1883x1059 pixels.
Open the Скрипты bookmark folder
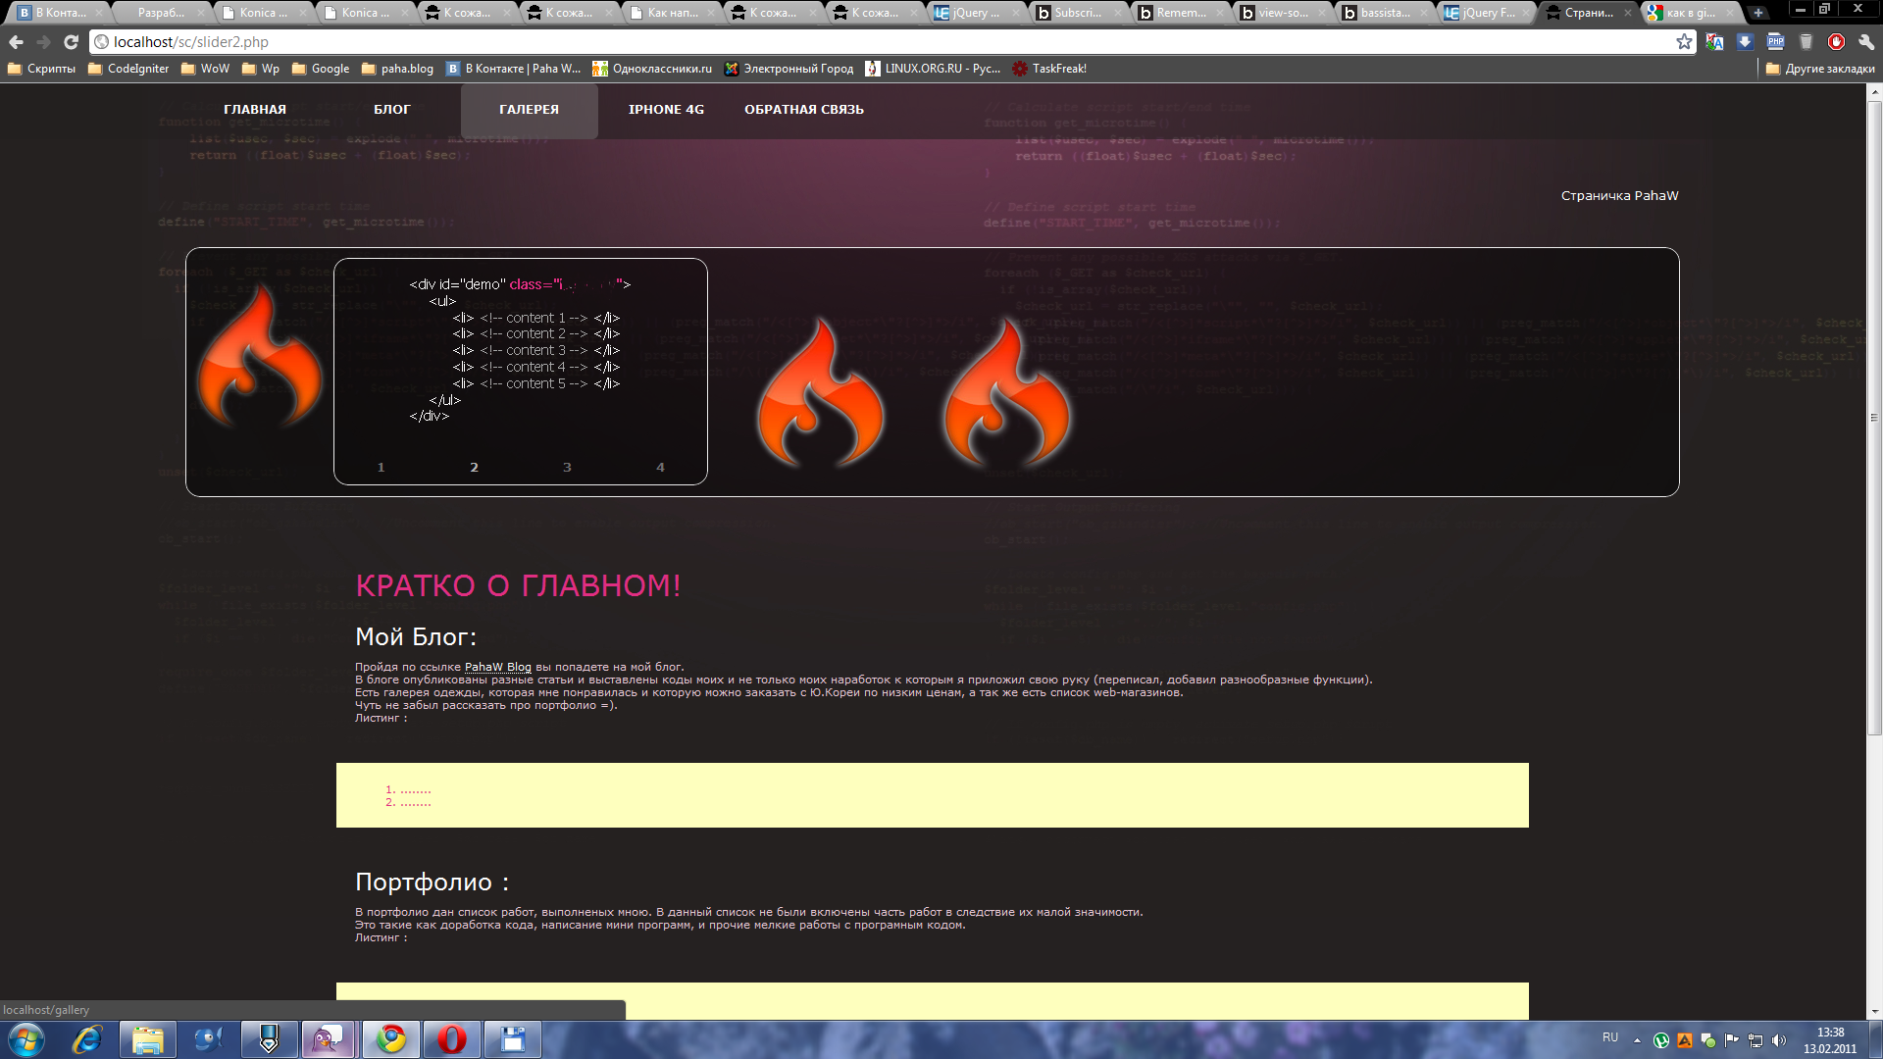point(41,69)
